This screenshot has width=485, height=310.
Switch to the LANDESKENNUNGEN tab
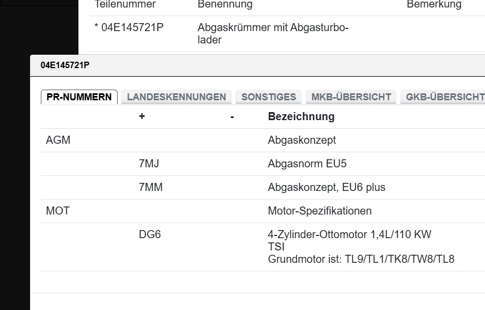tap(175, 97)
